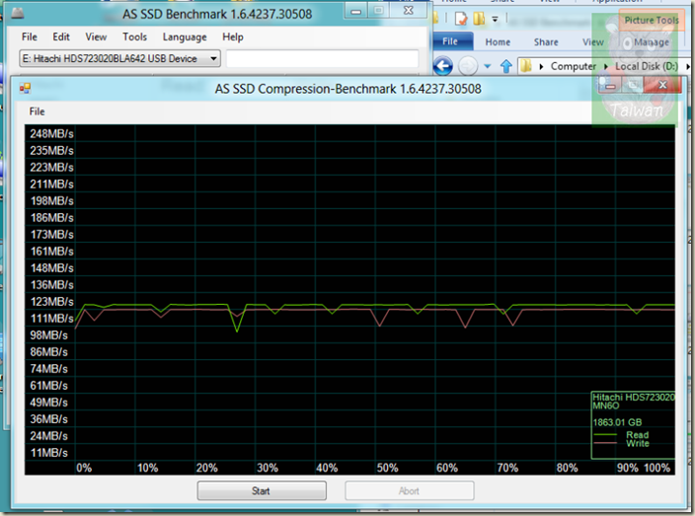
Task: Minimize the AS SSD Benchmark window
Action: coord(356,11)
